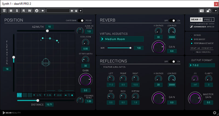Click the Distance slider handle
The width and height of the screenshot is (219, 116).
point(38,100)
